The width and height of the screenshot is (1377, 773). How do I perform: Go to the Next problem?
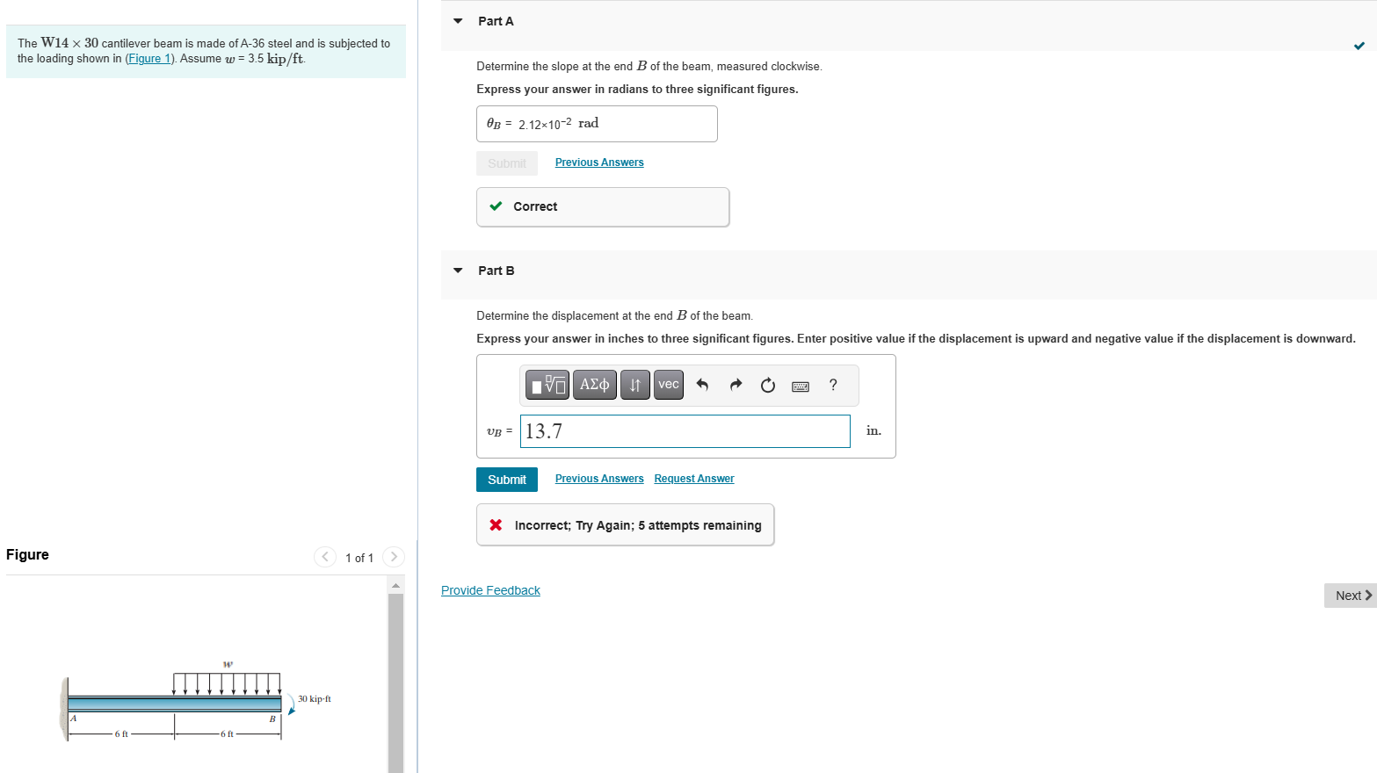point(1351,596)
